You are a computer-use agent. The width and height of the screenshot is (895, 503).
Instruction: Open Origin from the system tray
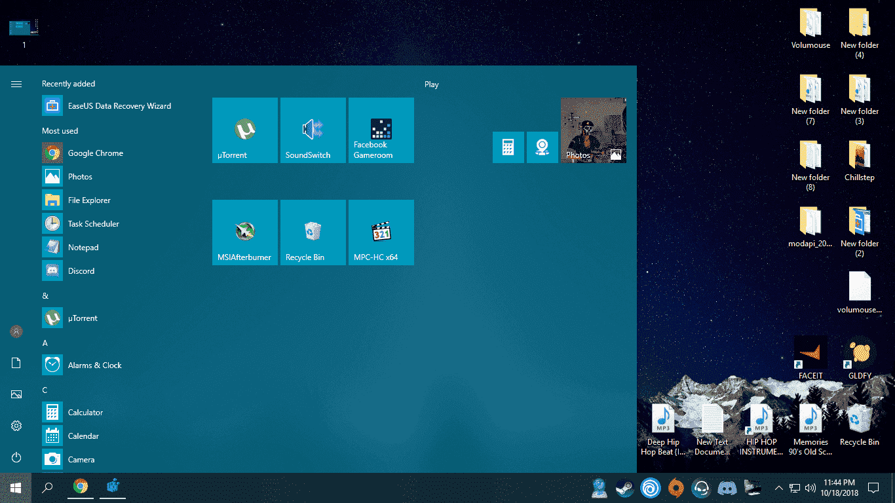[675, 488]
